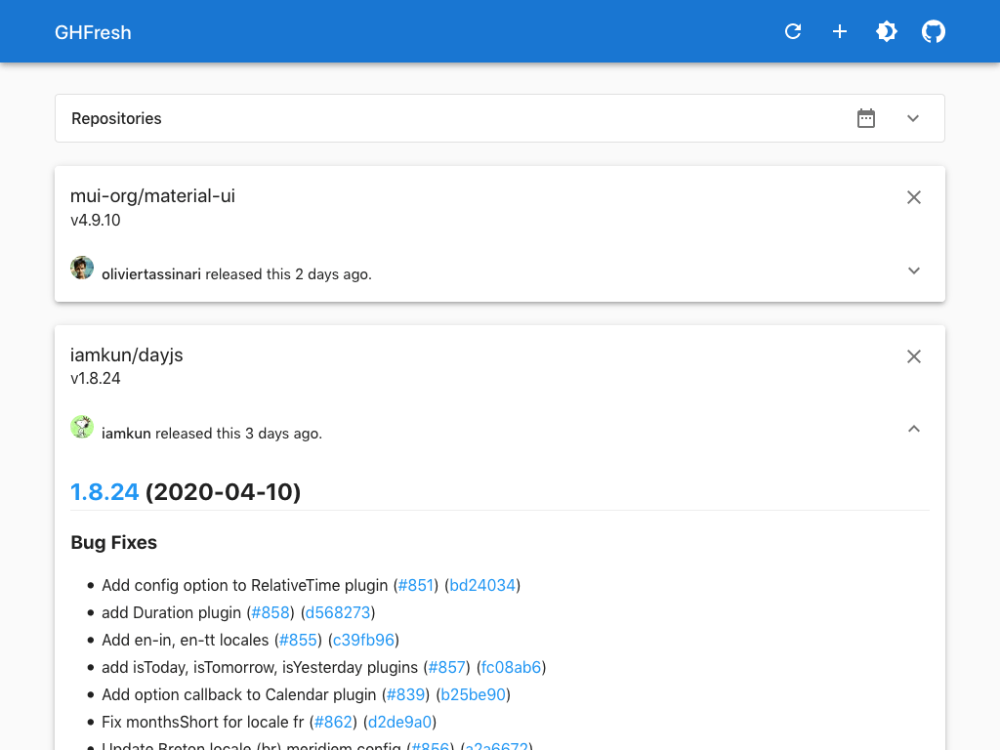Open the 1.8.24 heading link
This screenshot has height=750, width=1000.
tap(104, 492)
